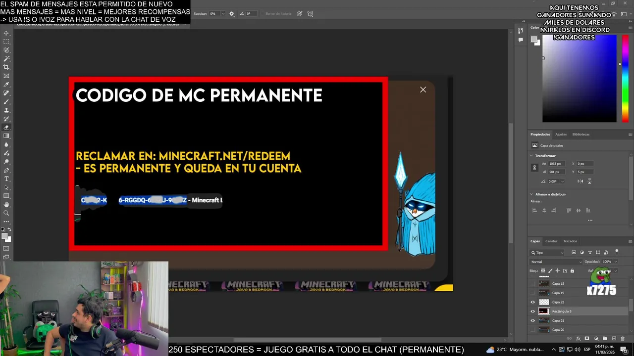634x356 pixels.
Task: Hide the Rectángulo 5 layer
Action: [x=532, y=311]
